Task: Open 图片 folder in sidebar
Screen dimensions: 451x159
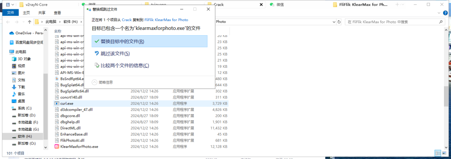Action: pyautogui.click(x=18, y=73)
